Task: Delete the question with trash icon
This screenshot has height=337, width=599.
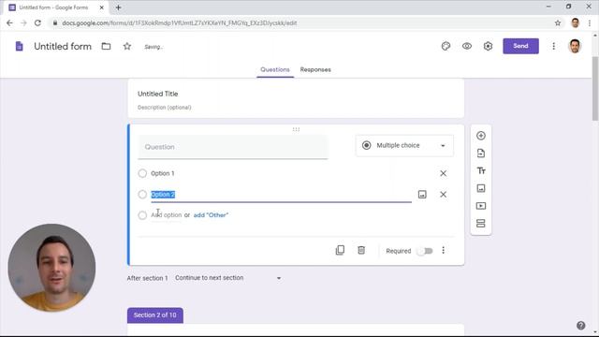Action: pos(361,250)
